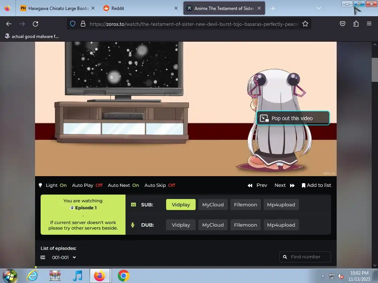Reload the current page
Screen dimensions: 378x283
(x=35, y=24)
